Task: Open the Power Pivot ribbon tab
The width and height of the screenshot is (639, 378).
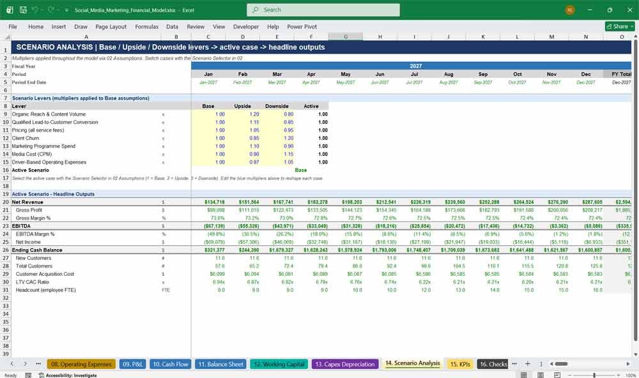Action: pos(302,26)
